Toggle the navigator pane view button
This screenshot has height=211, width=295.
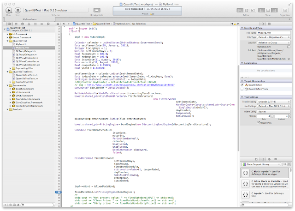click(261, 10)
